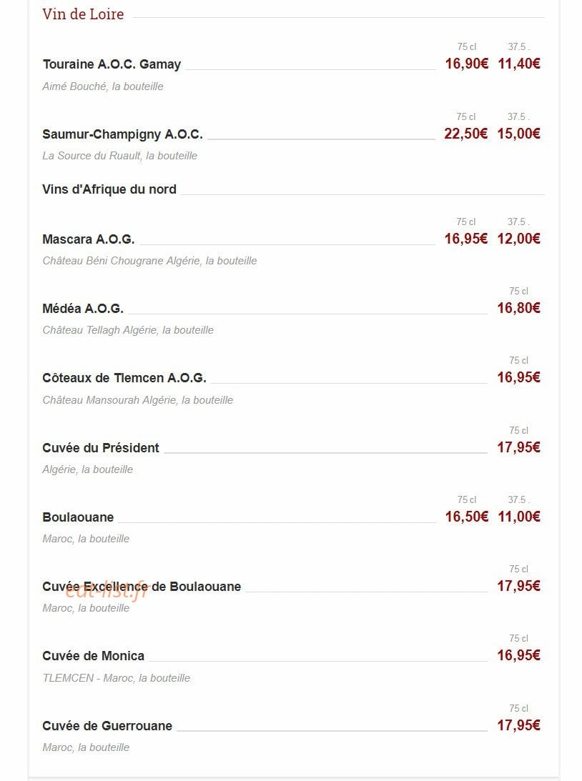Click the 12,00€ Mascara half-bottle price

coord(518,239)
